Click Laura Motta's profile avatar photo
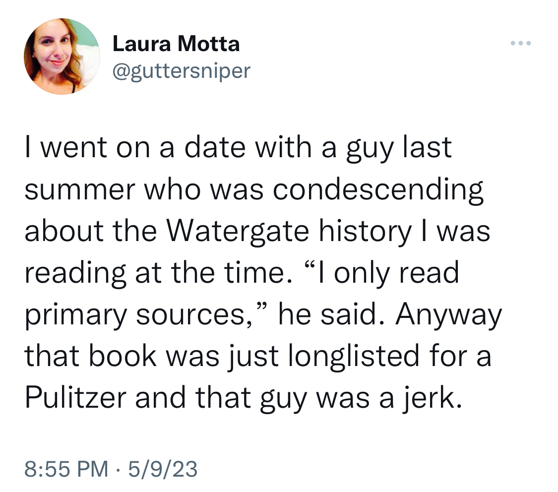The width and height of the screenshot is (558, 492). pyautogui.click(x=62, y=57)
